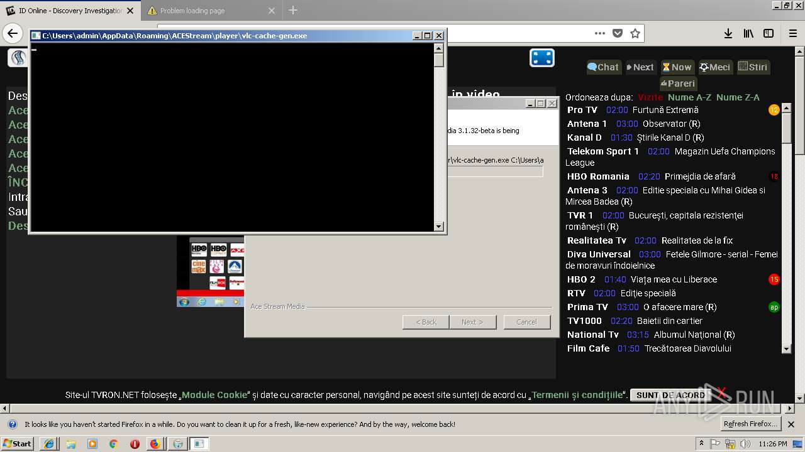Select the RTV channel
The width and height of the screenshot is (805, 452).
point(576,293)
